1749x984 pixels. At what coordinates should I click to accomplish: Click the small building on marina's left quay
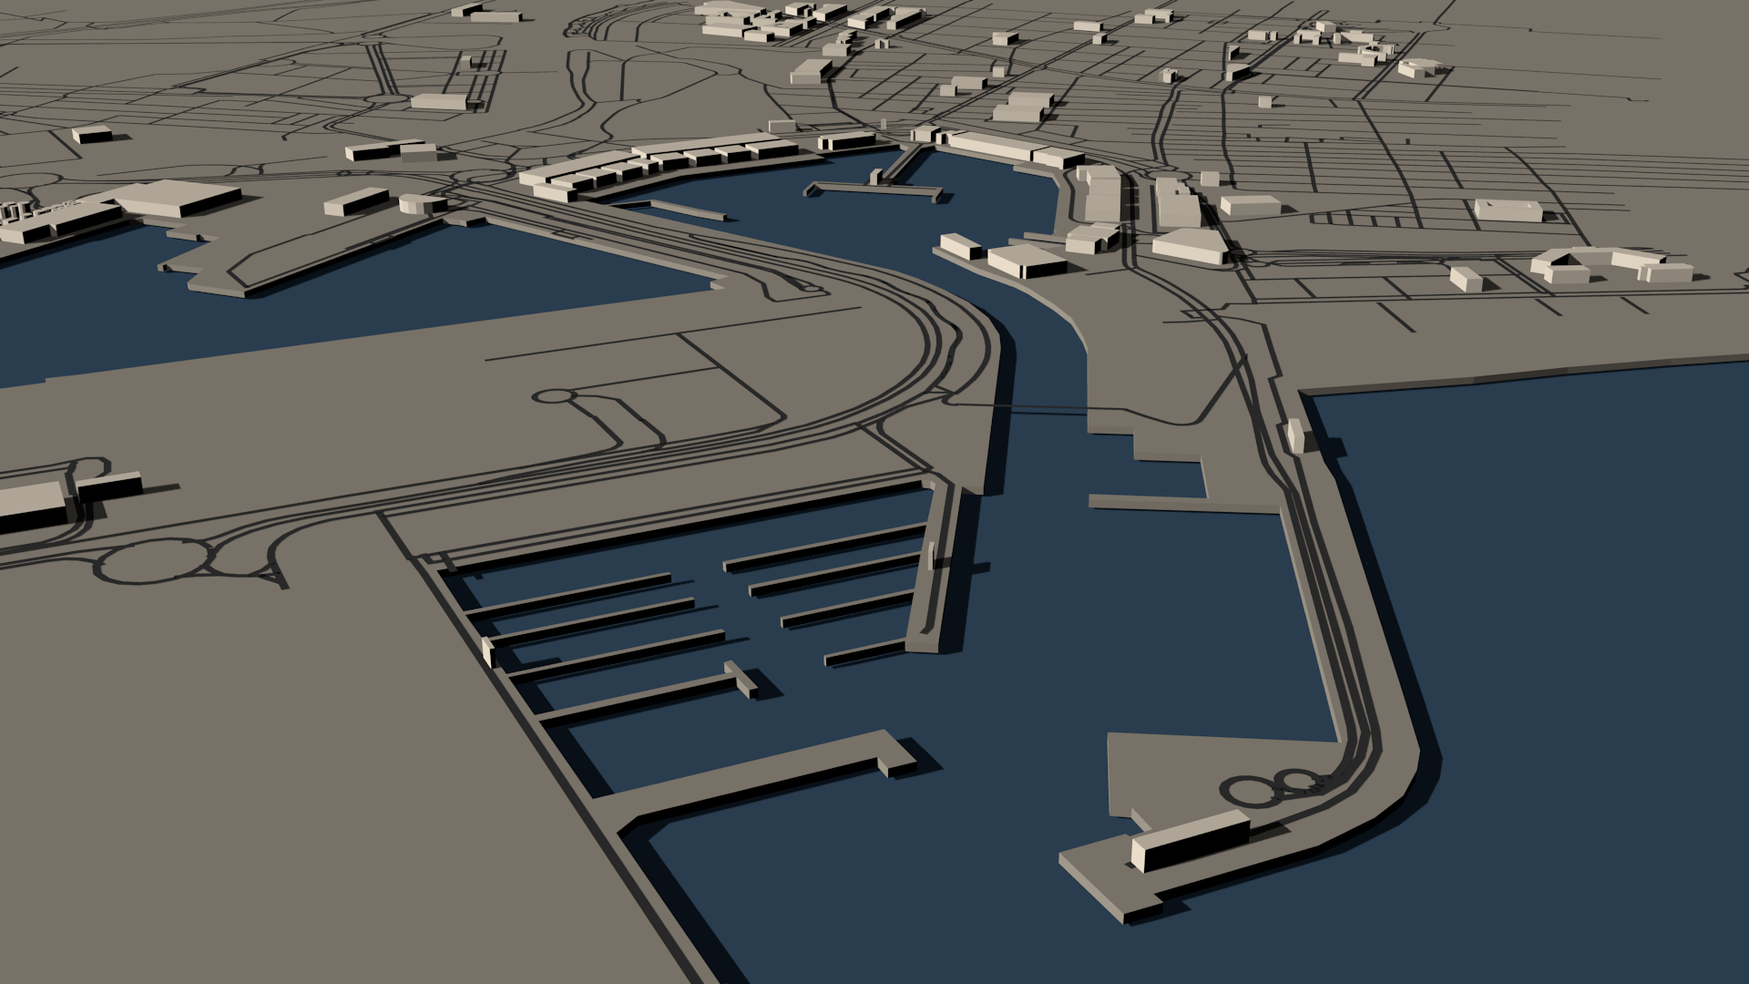pos(488,651)
